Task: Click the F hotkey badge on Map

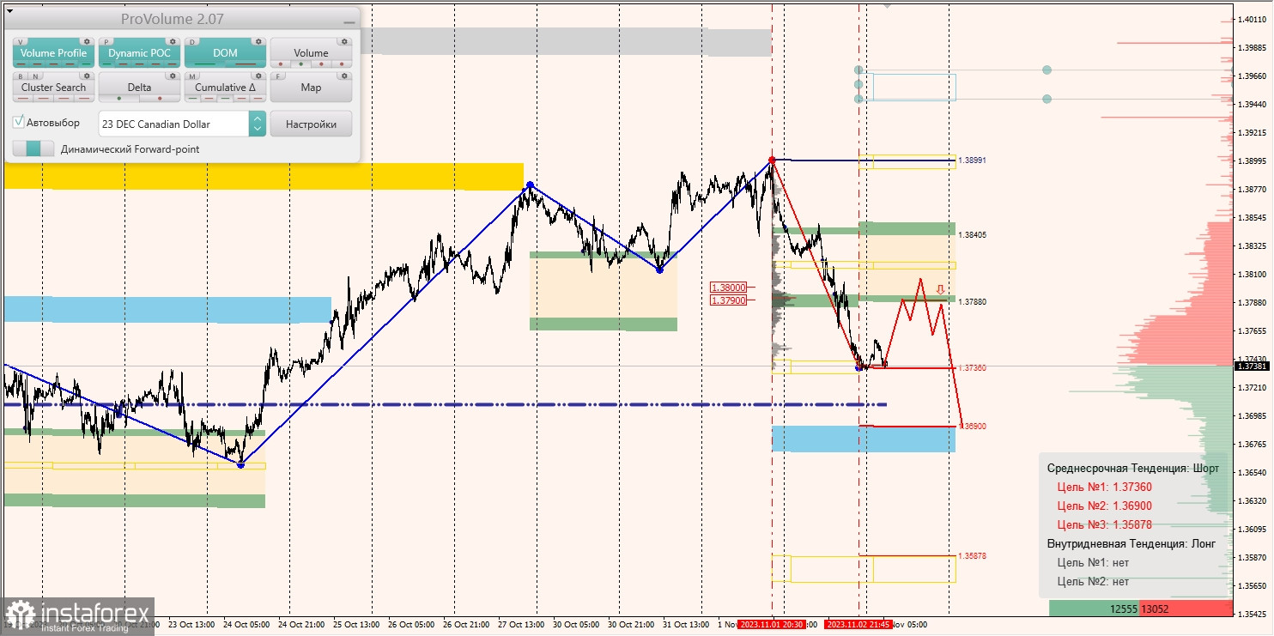Action: point(278,76)
